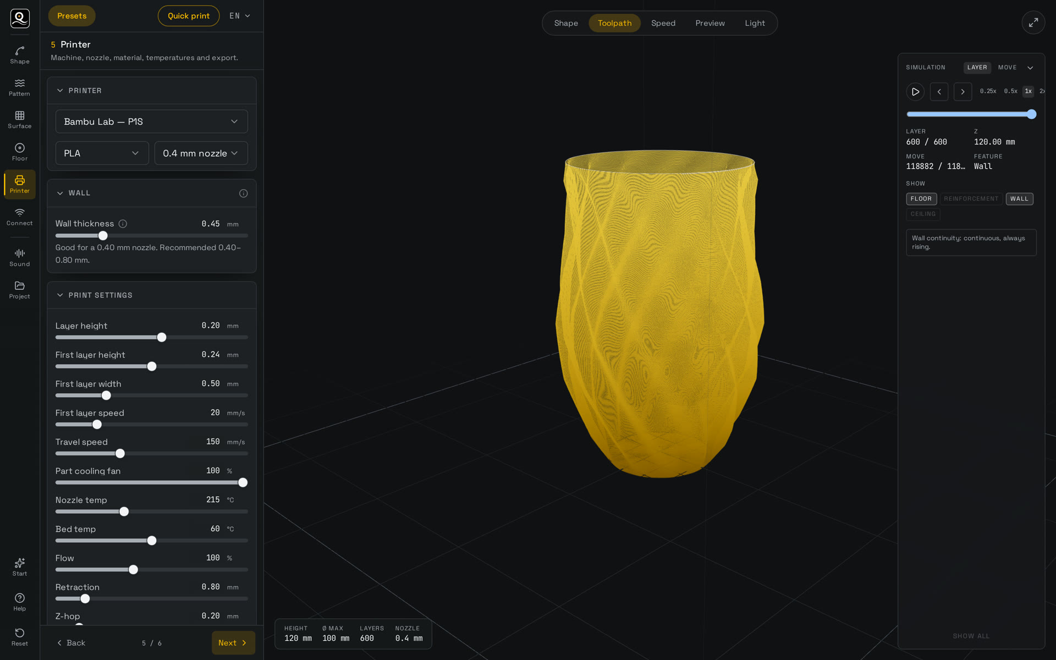The image size is (1056, 660).
Task: Switch to the Light view tab
Action: coord(755,23)
